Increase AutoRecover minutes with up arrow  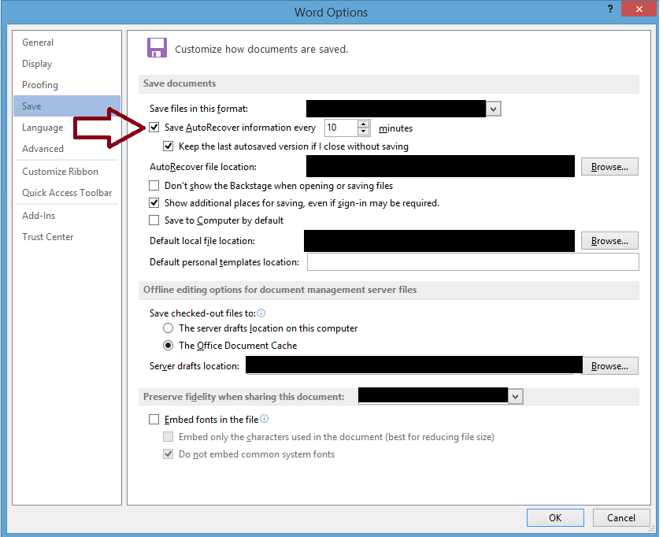[x=364, y=124]
